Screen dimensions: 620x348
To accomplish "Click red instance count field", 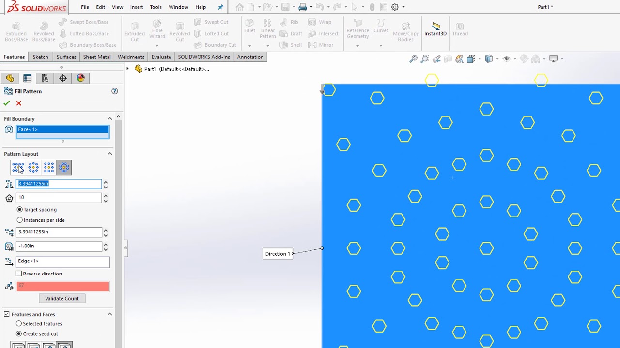I will point(63,286).
